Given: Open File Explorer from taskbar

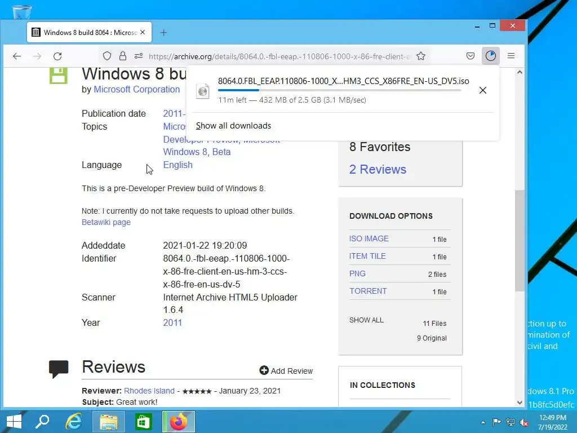Looking at the screenshot, I should [109, 422].
